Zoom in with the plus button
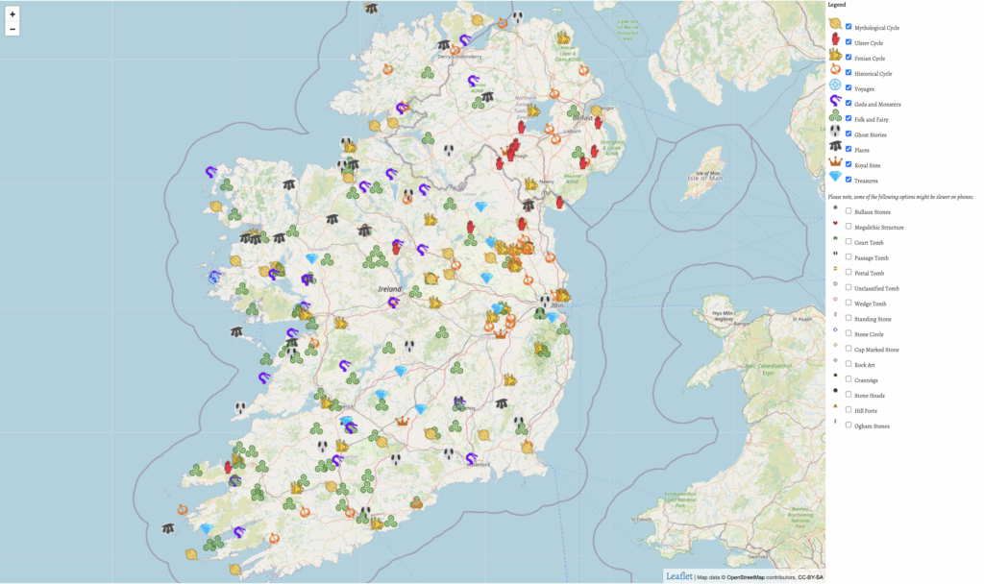 [12, 13]
